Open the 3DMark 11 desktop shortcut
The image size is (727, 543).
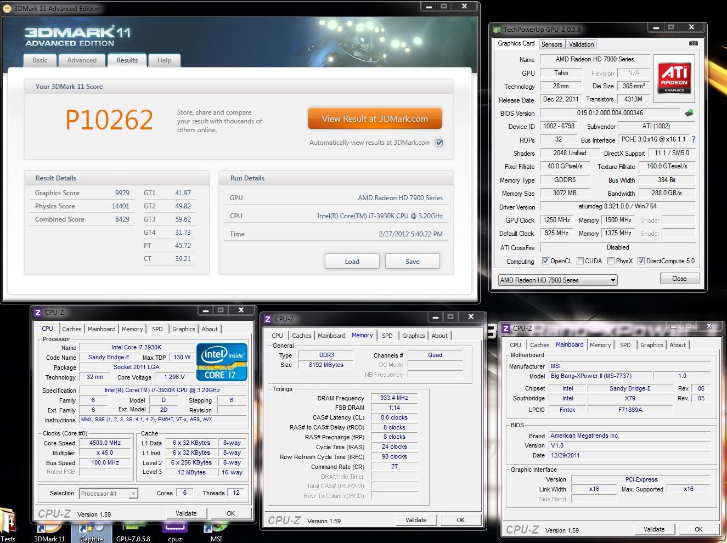[x=49, y=531]
